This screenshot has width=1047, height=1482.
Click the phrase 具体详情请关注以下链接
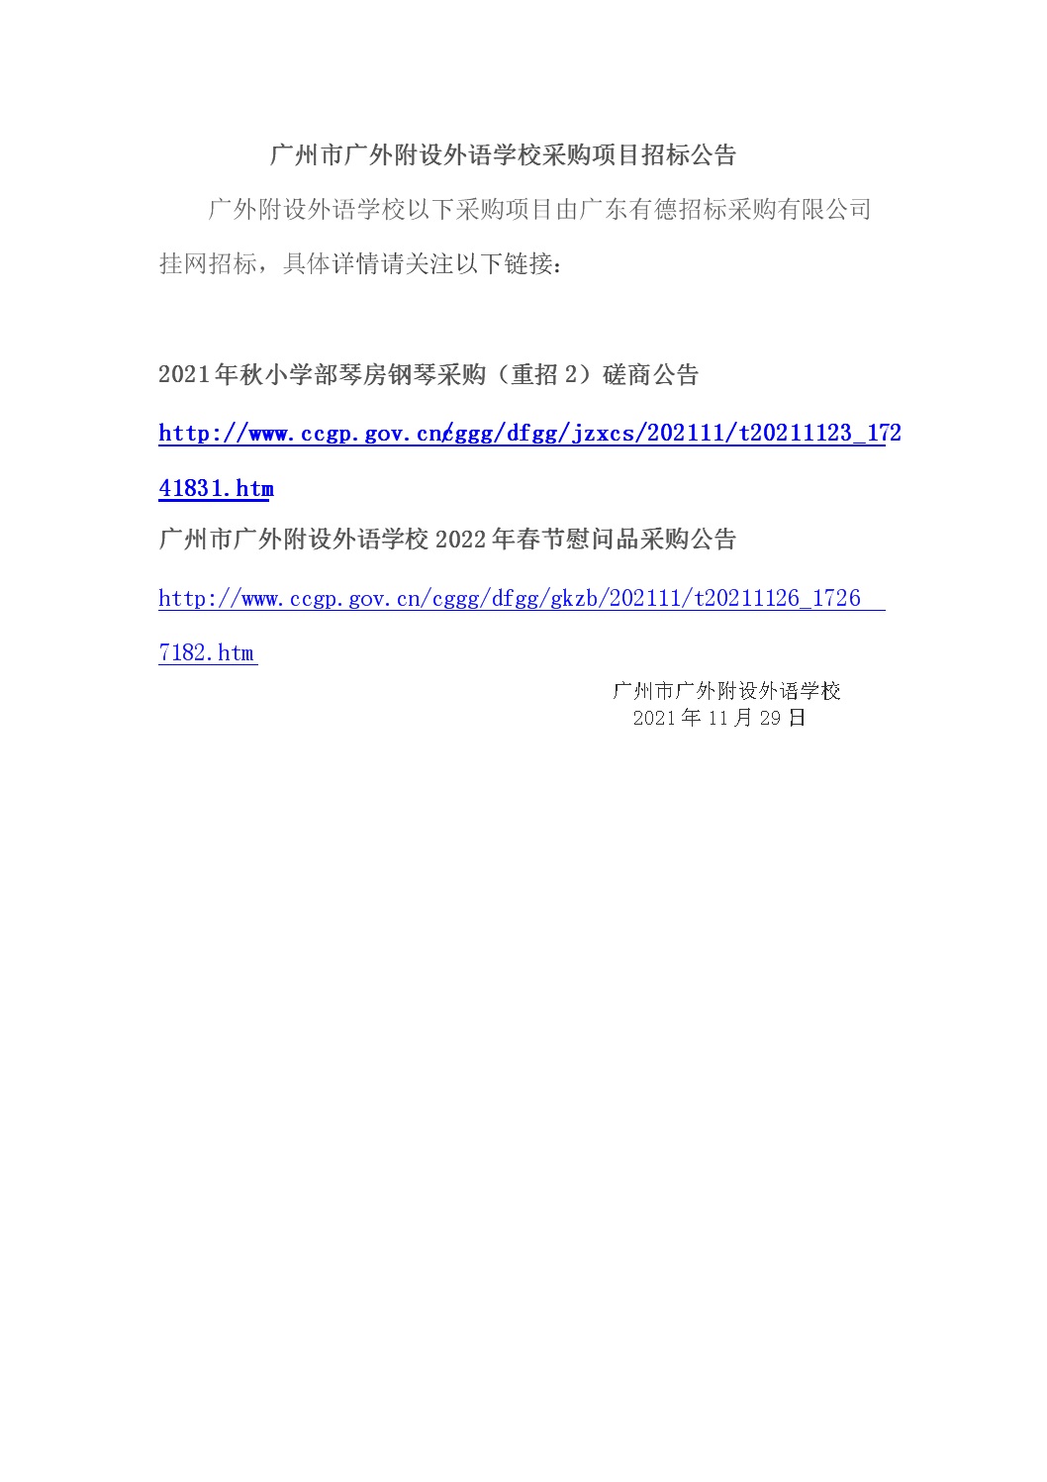pyautogui.click(x=418, y=264)
